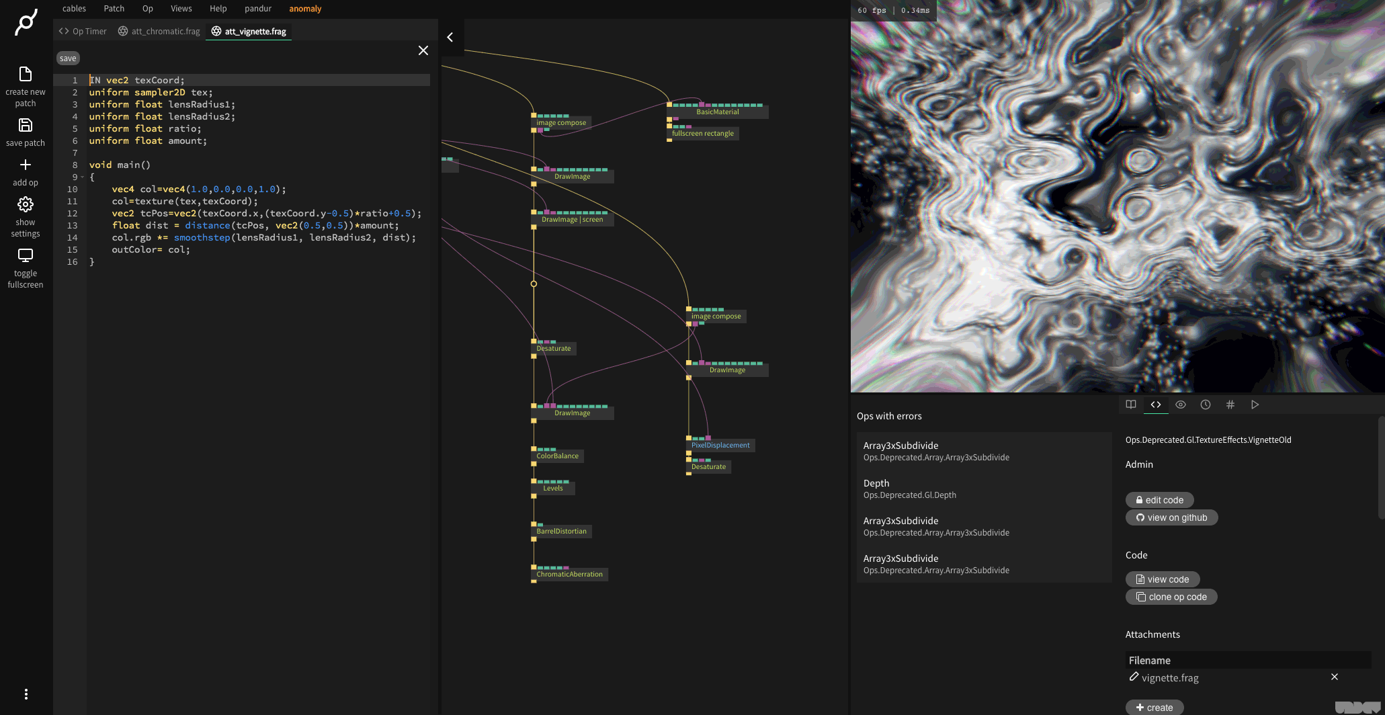The image size is (1385, 715).
Task: Select the Depth entry in Ops with errors
Action: coord(909,488)
